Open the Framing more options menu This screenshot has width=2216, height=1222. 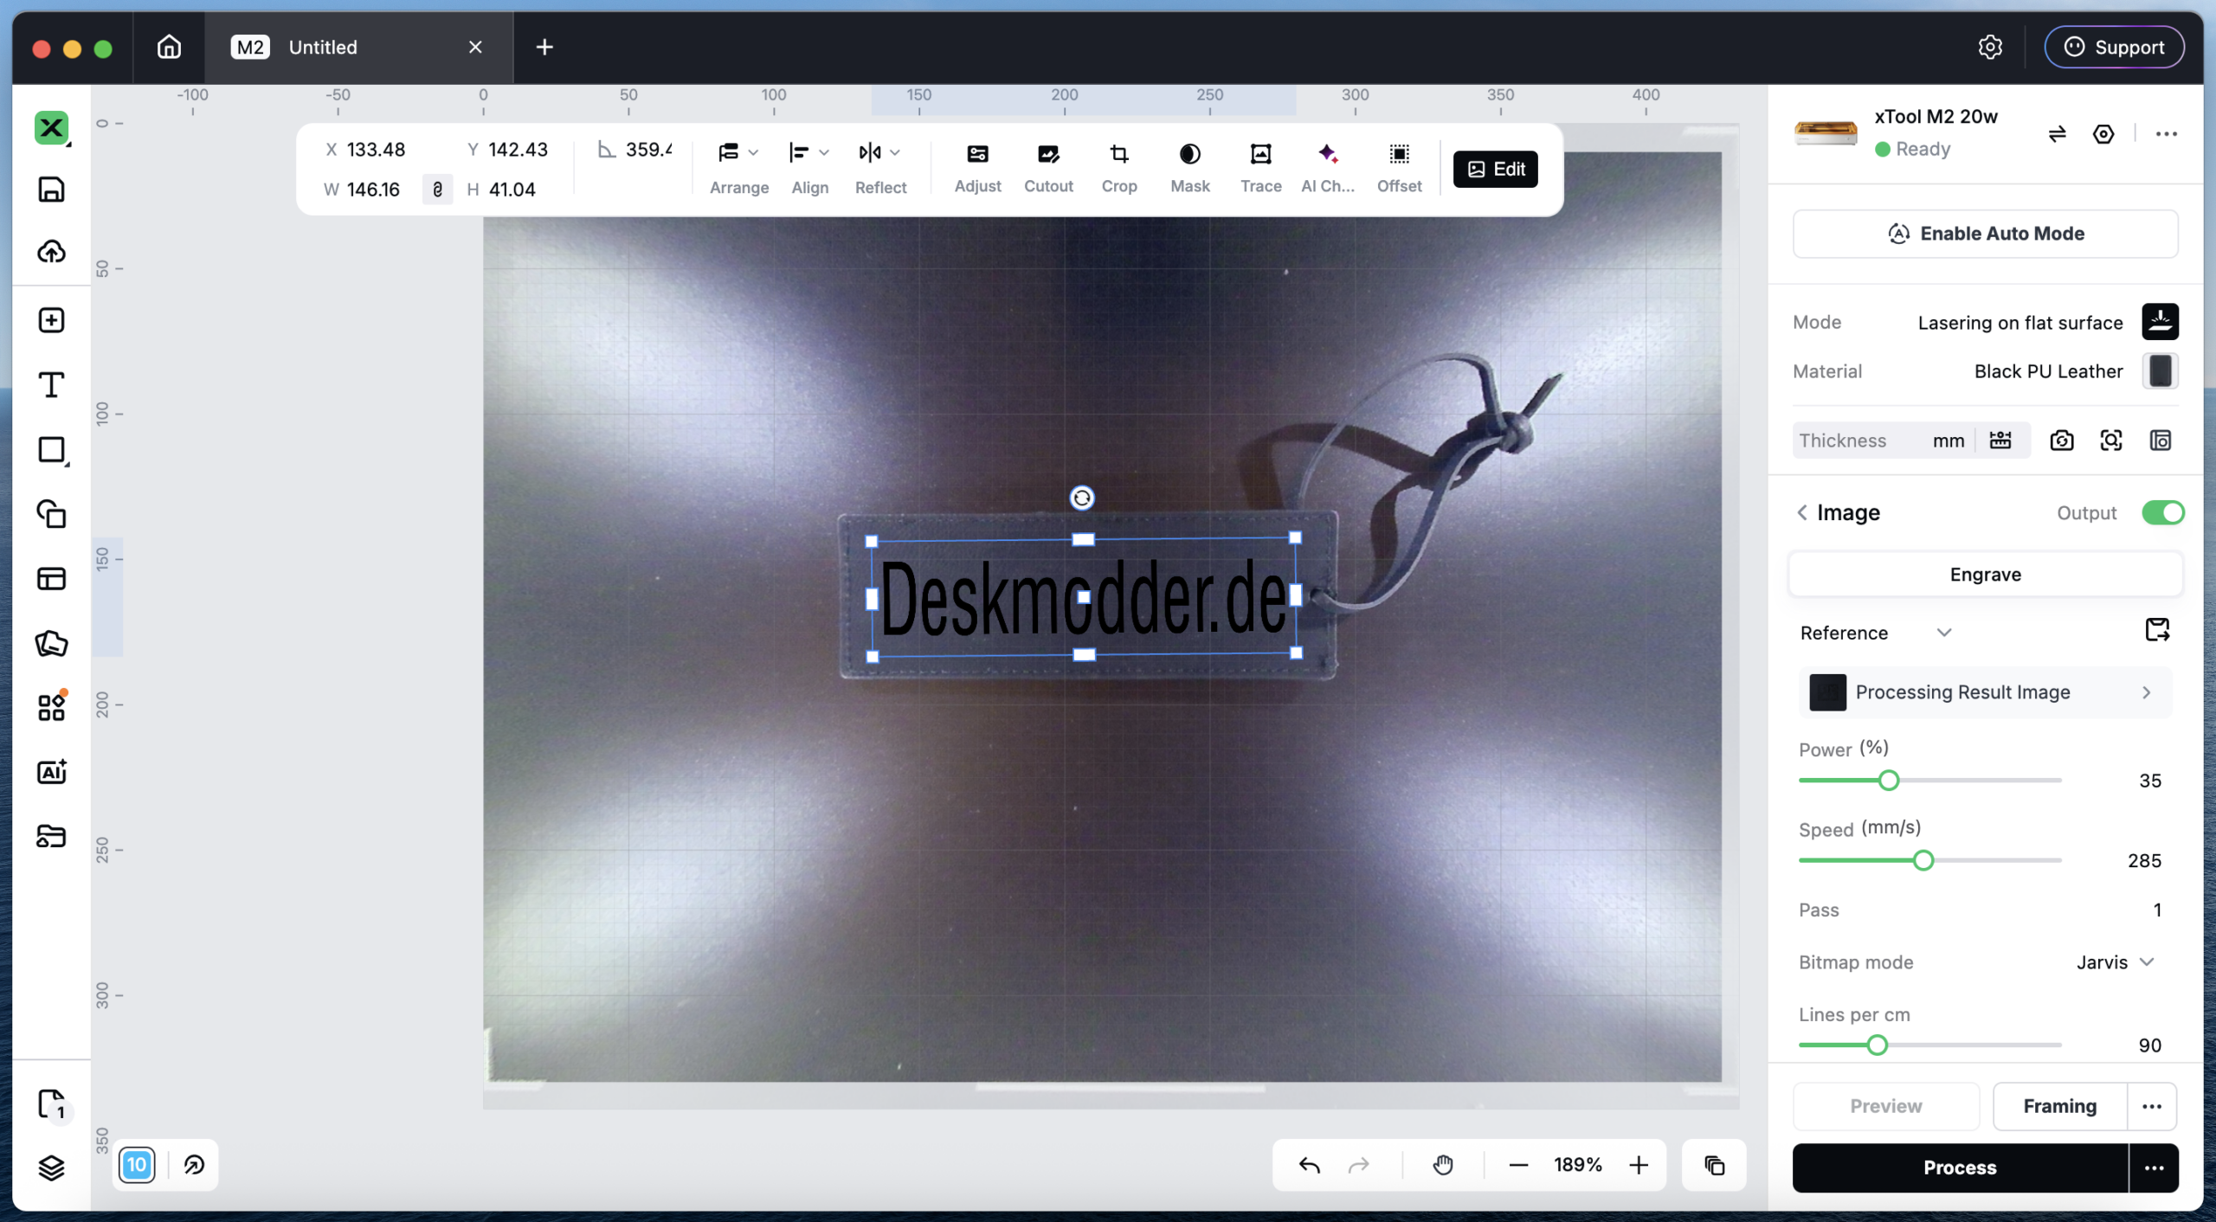(2152, 1106)
